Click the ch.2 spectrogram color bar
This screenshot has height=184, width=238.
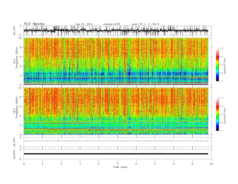tap(218, 114)
